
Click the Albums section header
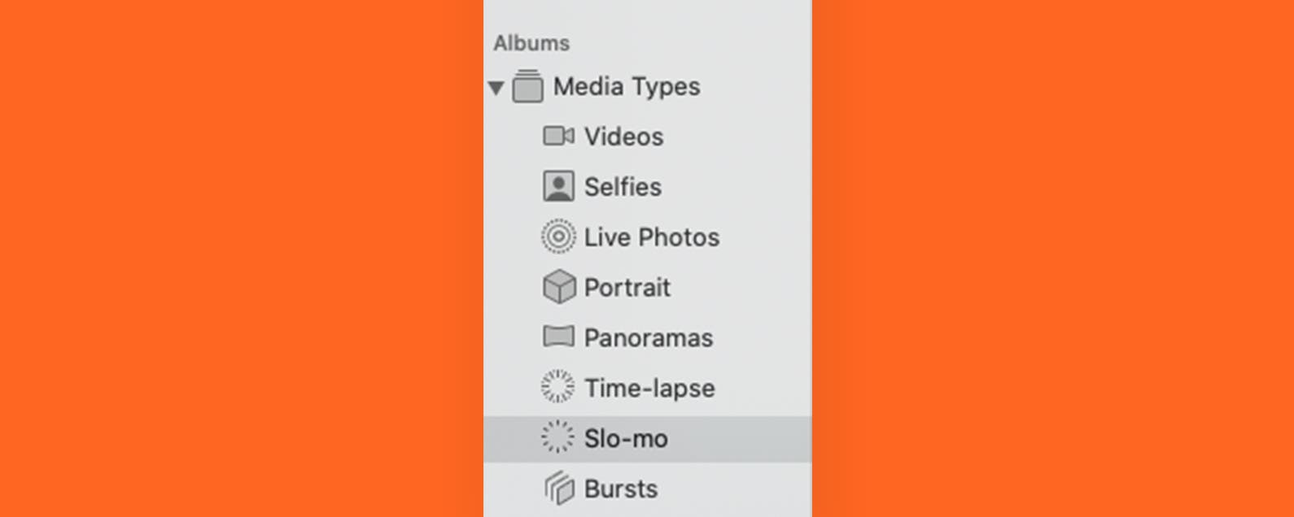click(531, 43)
